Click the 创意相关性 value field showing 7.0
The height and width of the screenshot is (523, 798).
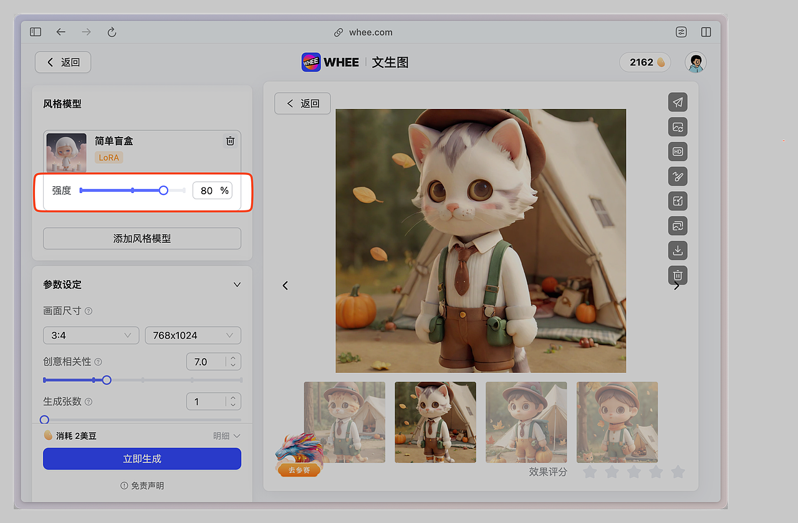tap(214, 362)
